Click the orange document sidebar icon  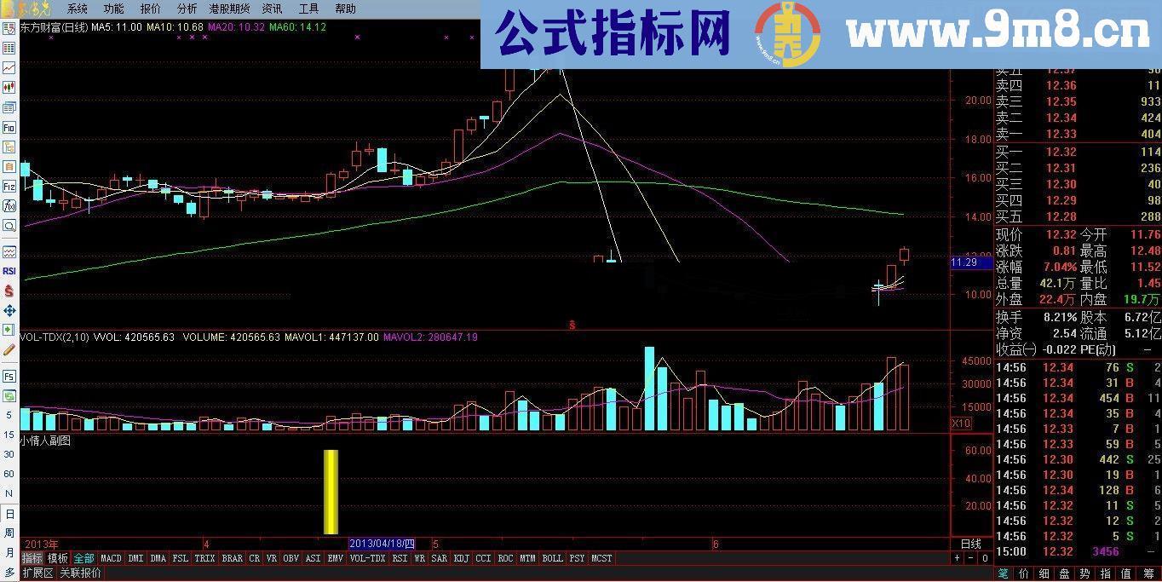9,166
